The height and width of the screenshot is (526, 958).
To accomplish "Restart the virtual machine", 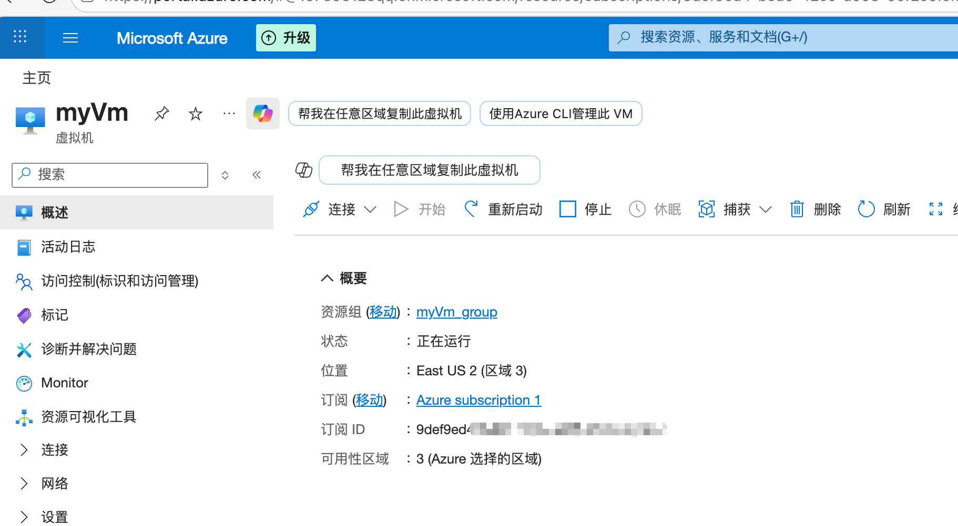I will tap(503, 209).
